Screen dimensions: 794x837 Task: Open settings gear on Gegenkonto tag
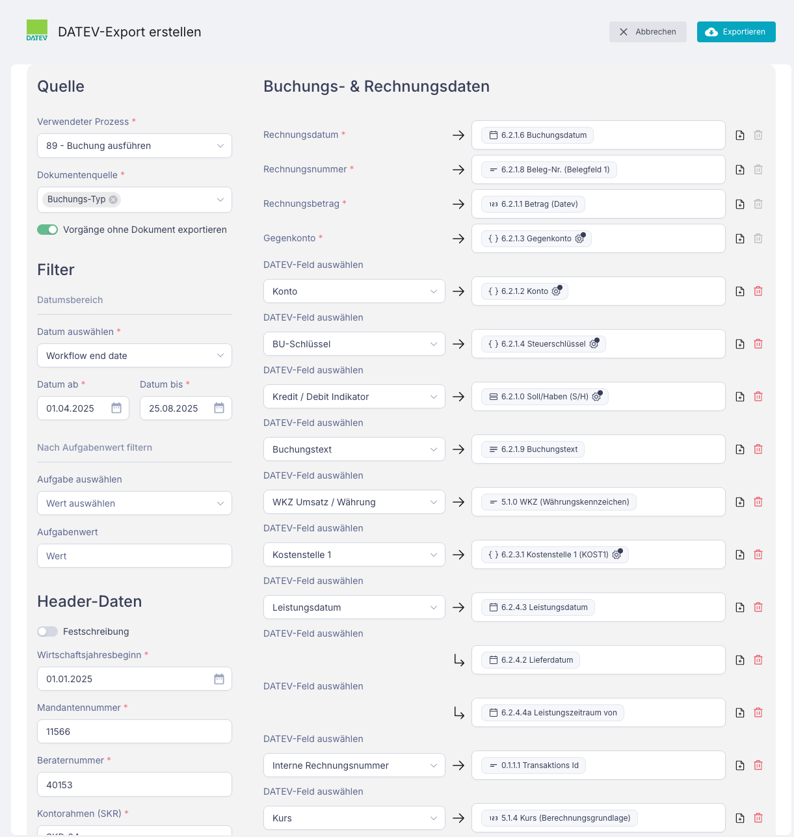579,239
